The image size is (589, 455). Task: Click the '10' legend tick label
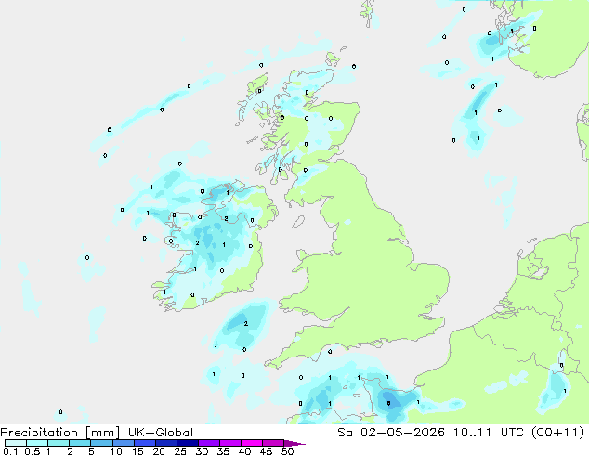pyautogui.click(x=116, y=451)
